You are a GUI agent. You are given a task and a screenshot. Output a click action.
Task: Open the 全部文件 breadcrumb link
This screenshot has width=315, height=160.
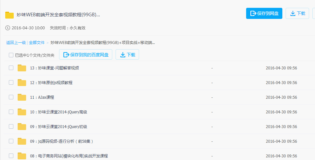(x=37, y=43)
